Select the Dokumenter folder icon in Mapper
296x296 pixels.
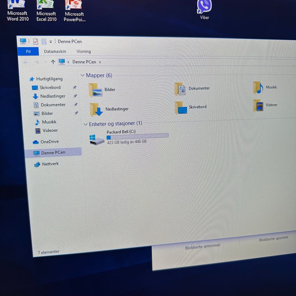click(180, 89)
